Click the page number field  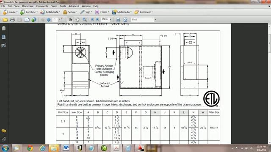[x=55, y=19]
